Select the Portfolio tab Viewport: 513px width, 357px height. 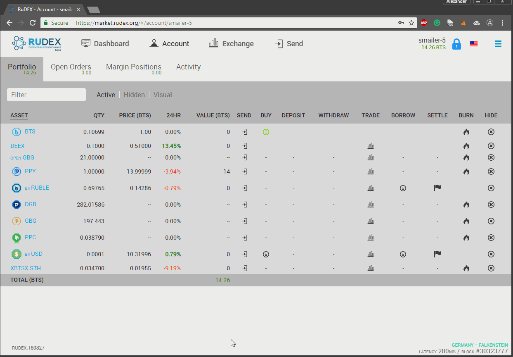tap(22, 69)
